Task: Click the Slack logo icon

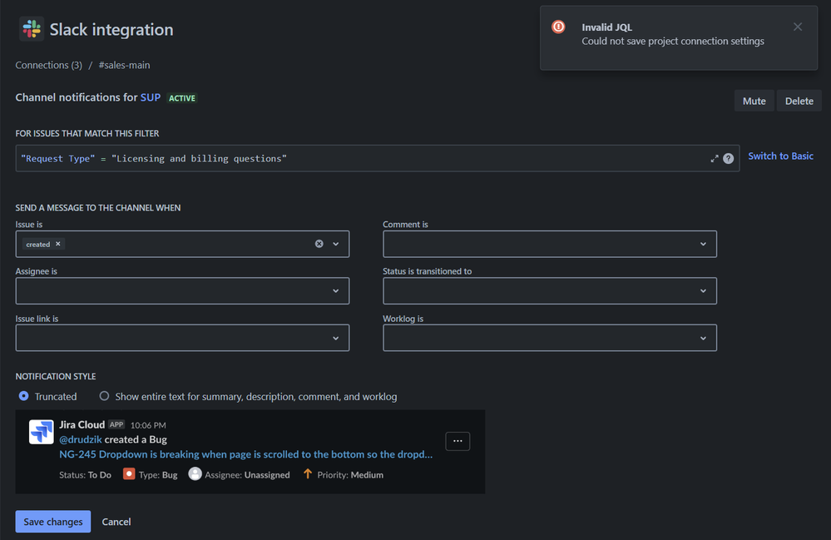Action: pos(32,28)
